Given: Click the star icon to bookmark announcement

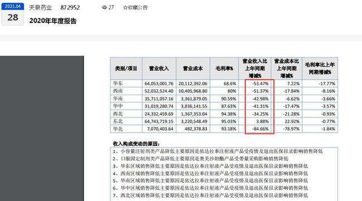Looking at the screenshot, I should [x=125, y=8].
